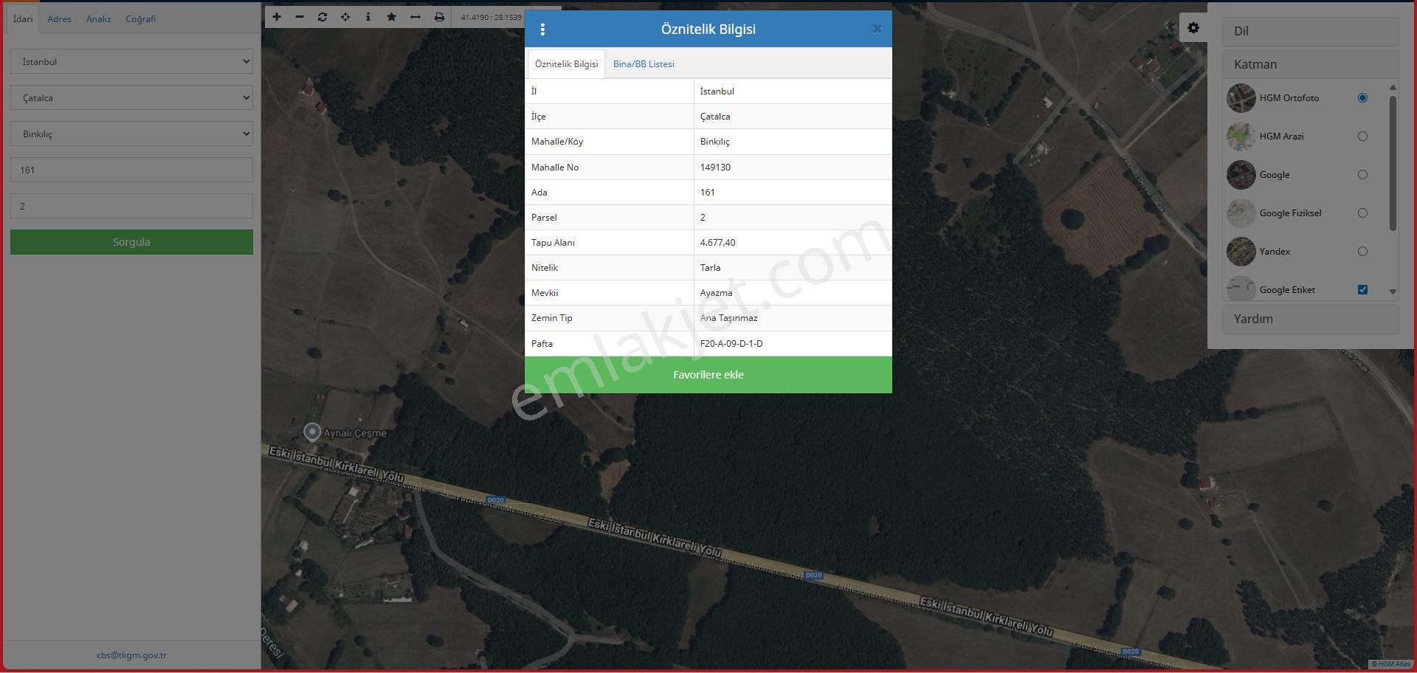Click the Favorilere ekle button

point(708,375)
